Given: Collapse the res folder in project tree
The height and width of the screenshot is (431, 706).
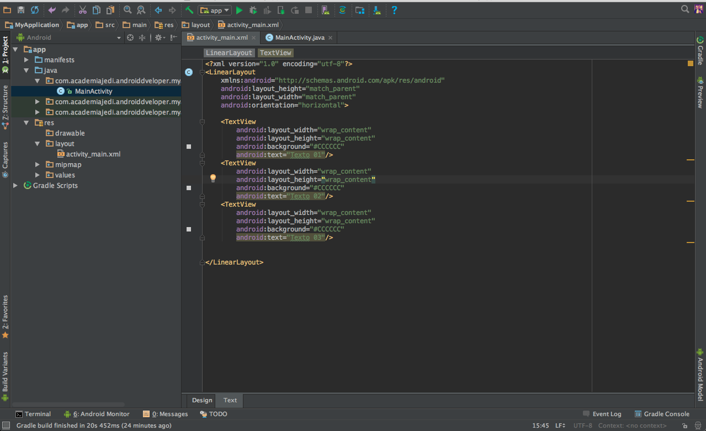Looking at the screenshot, I should (x=26, y=123).
